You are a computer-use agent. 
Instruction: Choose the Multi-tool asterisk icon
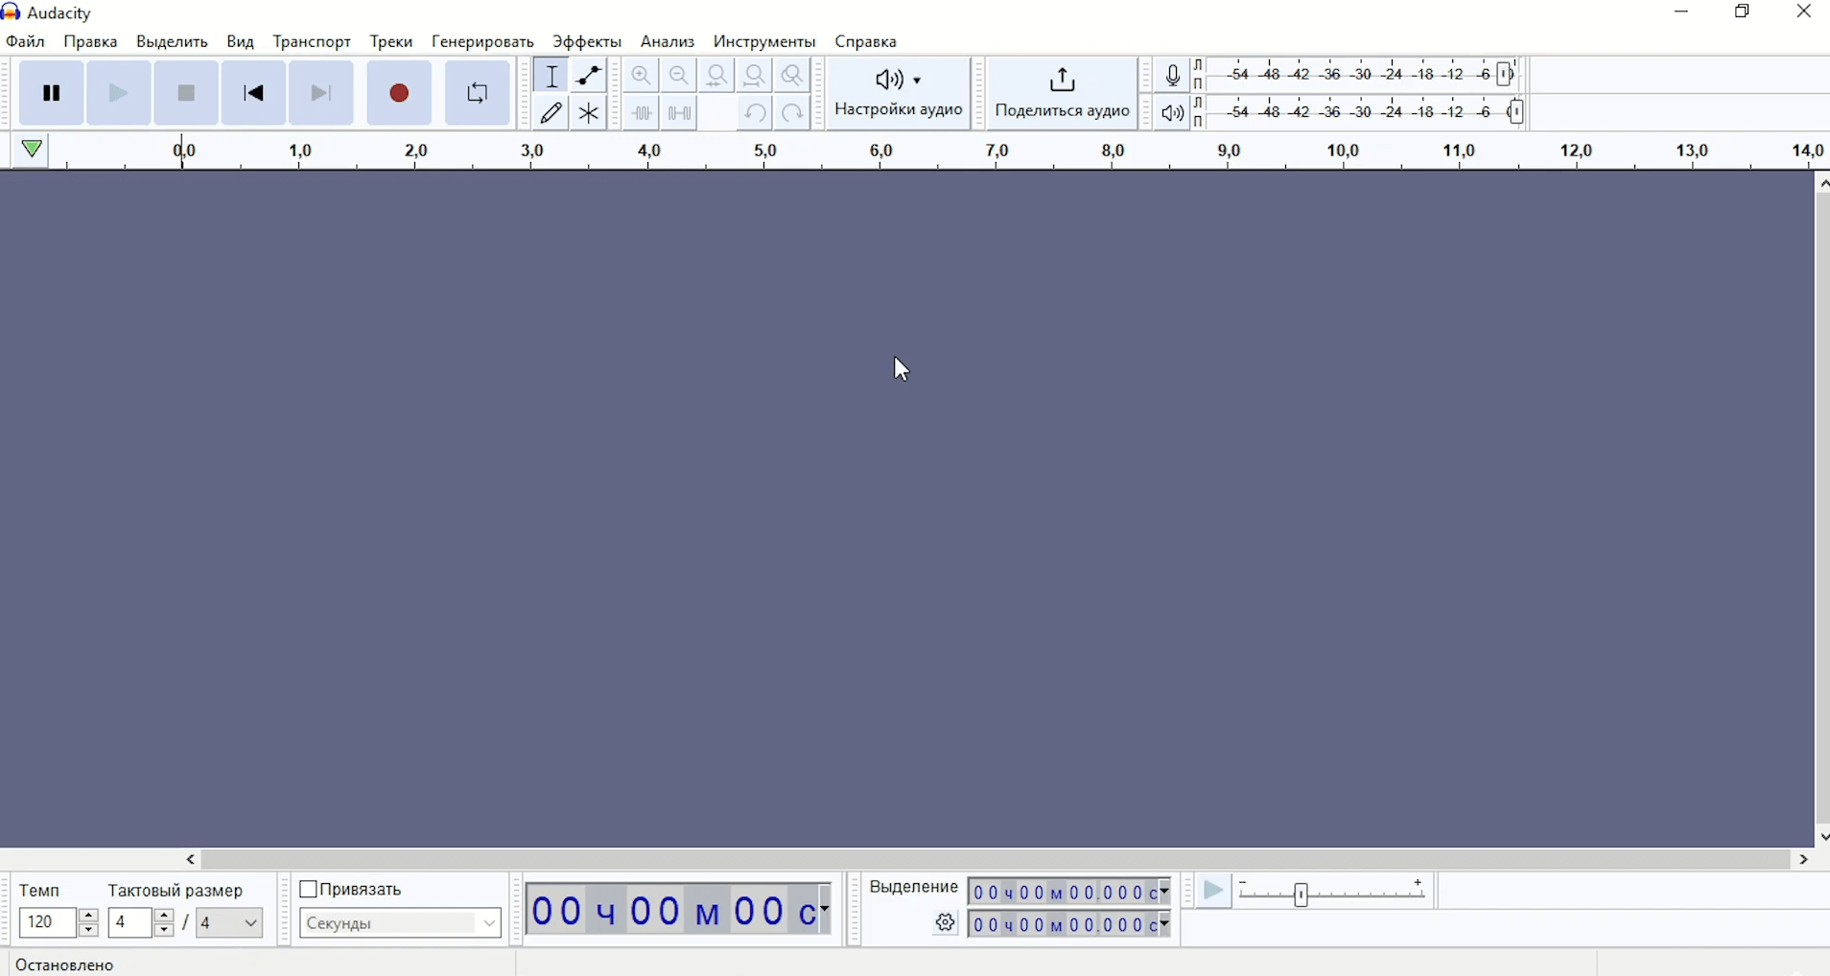[589, 113]
